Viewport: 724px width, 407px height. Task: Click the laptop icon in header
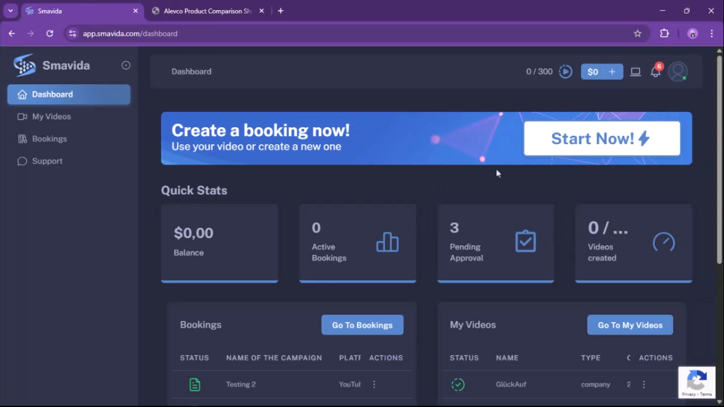pyautogui.click(x=635, y=72)
